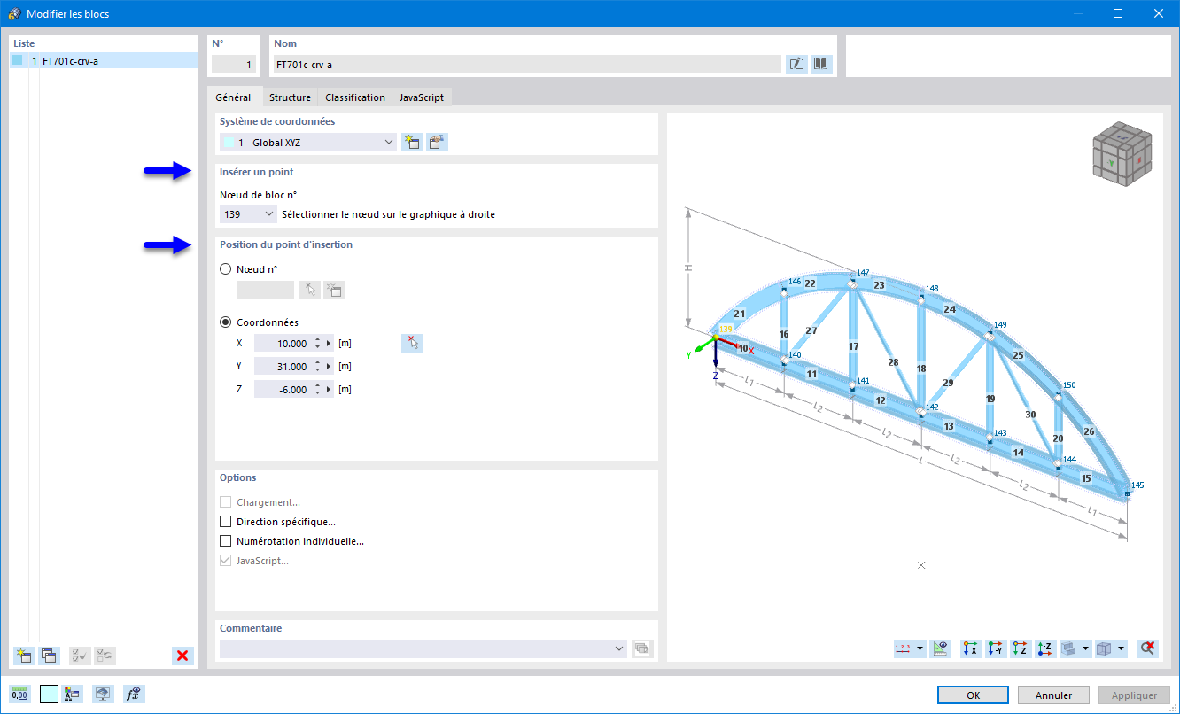Set the preview to view along X

point(971,648)
